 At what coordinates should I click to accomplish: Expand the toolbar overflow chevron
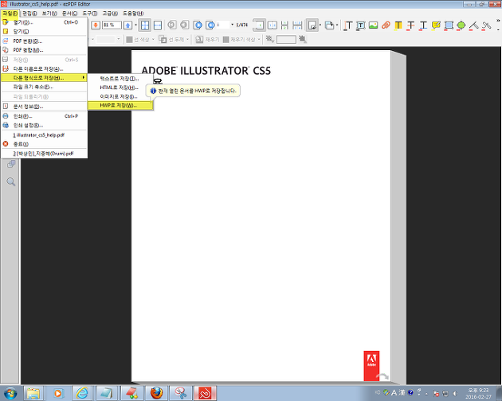click(498, 20)
